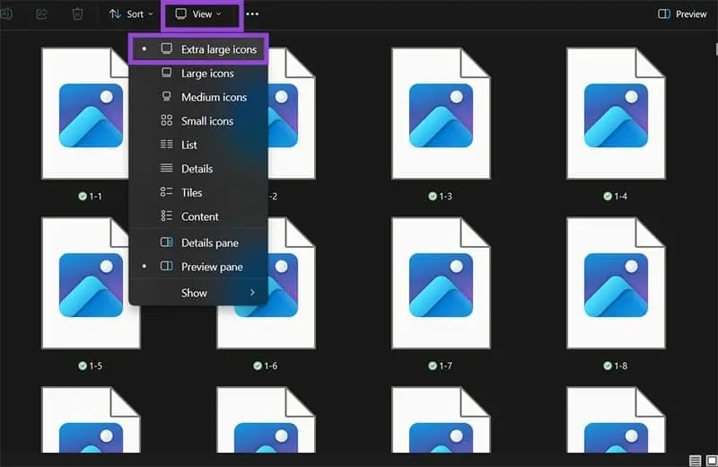718x467 pixels.
Task: Click the details view icon in status bar
Action: click(x=695, y=461)
